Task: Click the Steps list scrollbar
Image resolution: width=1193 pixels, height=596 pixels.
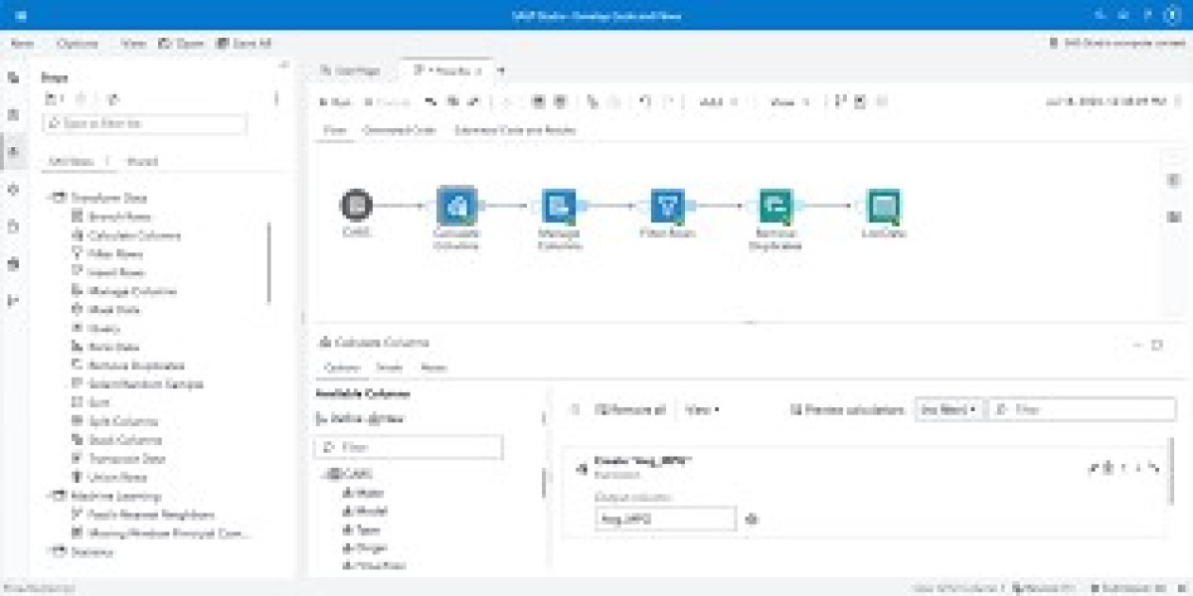Action: coord(268,263)
